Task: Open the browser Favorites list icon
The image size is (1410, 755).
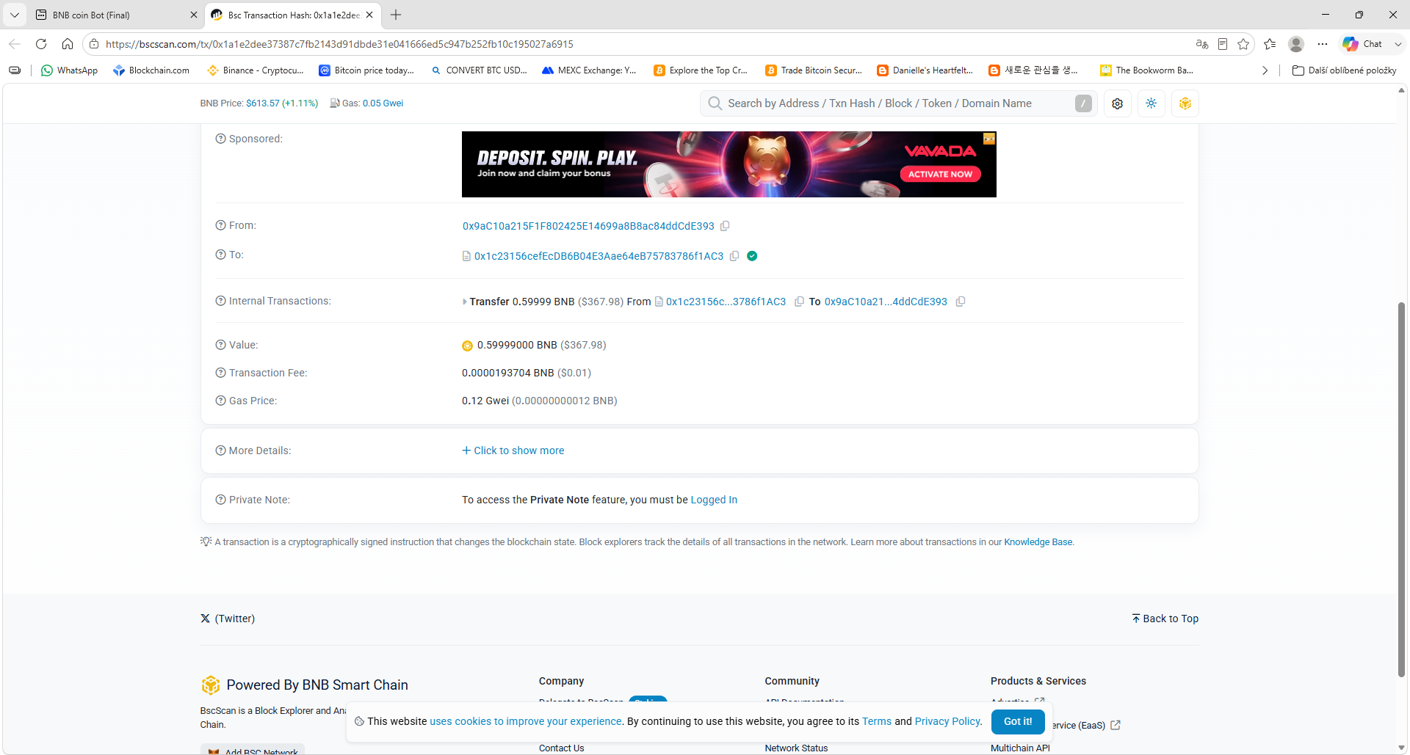Action: click(1270, 44)
